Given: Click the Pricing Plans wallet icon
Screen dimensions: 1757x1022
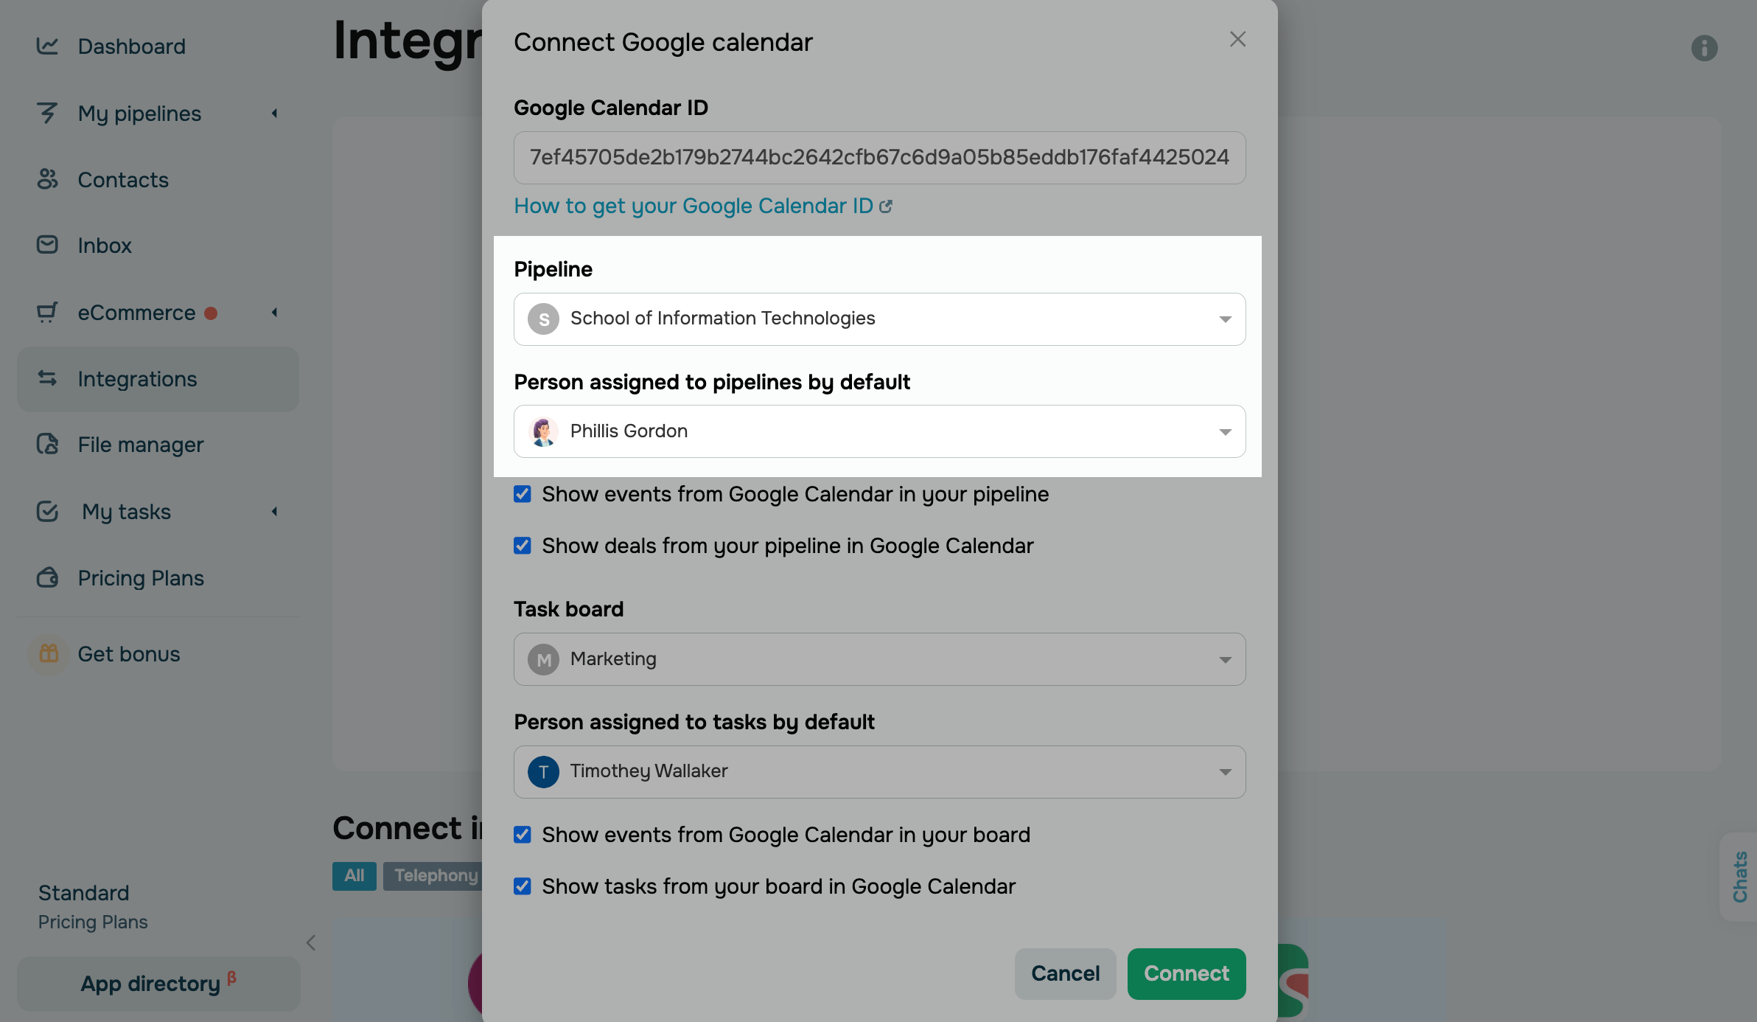Looking at the screenshot, I should click(x=47, y=578).
